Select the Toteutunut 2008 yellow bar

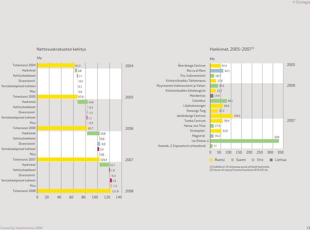point(74,191)
